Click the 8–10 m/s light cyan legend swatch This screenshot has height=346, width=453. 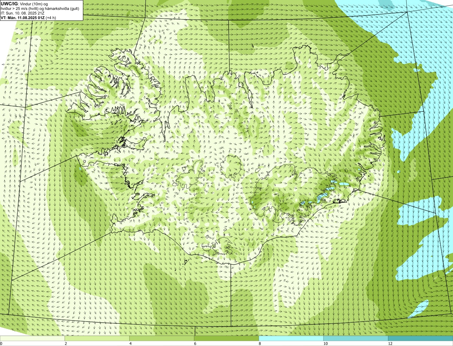(291, 338)
